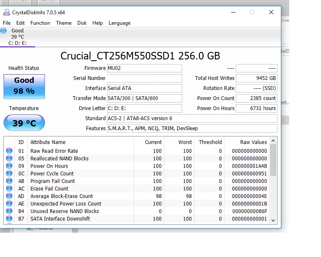
Task: Open the Help menu
Action: [97, 23]
